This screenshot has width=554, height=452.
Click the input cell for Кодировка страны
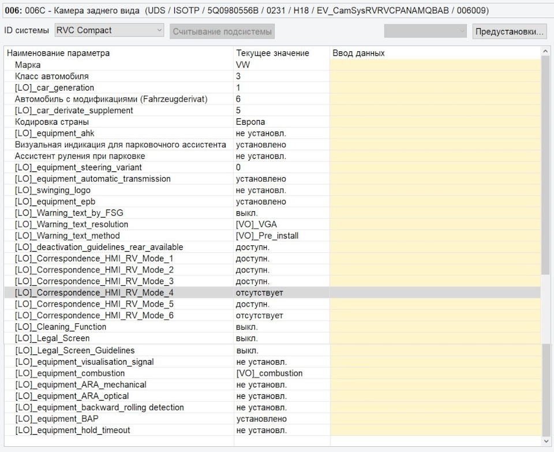(x=435, y=122)
